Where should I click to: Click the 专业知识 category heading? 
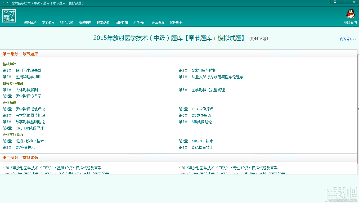tap(9, 103)
